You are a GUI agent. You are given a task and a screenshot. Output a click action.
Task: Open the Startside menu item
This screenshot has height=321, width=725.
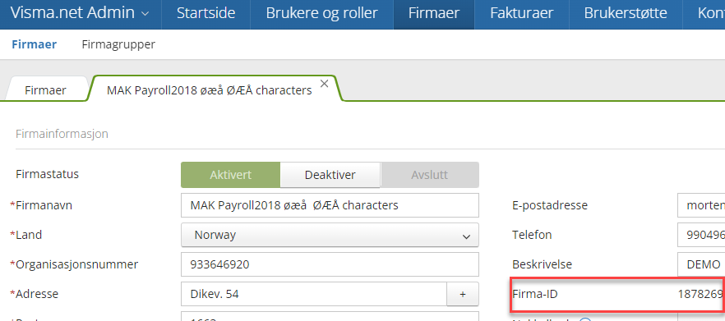(x=205, y=13)
